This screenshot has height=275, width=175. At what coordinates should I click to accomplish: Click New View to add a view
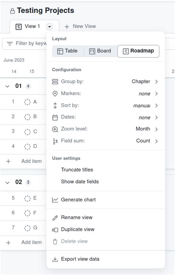(x=80, y=26)
